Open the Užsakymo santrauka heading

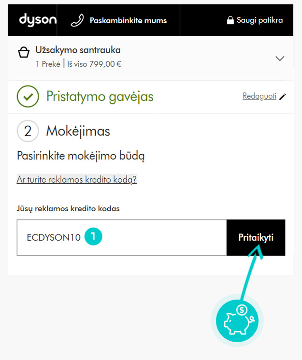pos(78,50)
